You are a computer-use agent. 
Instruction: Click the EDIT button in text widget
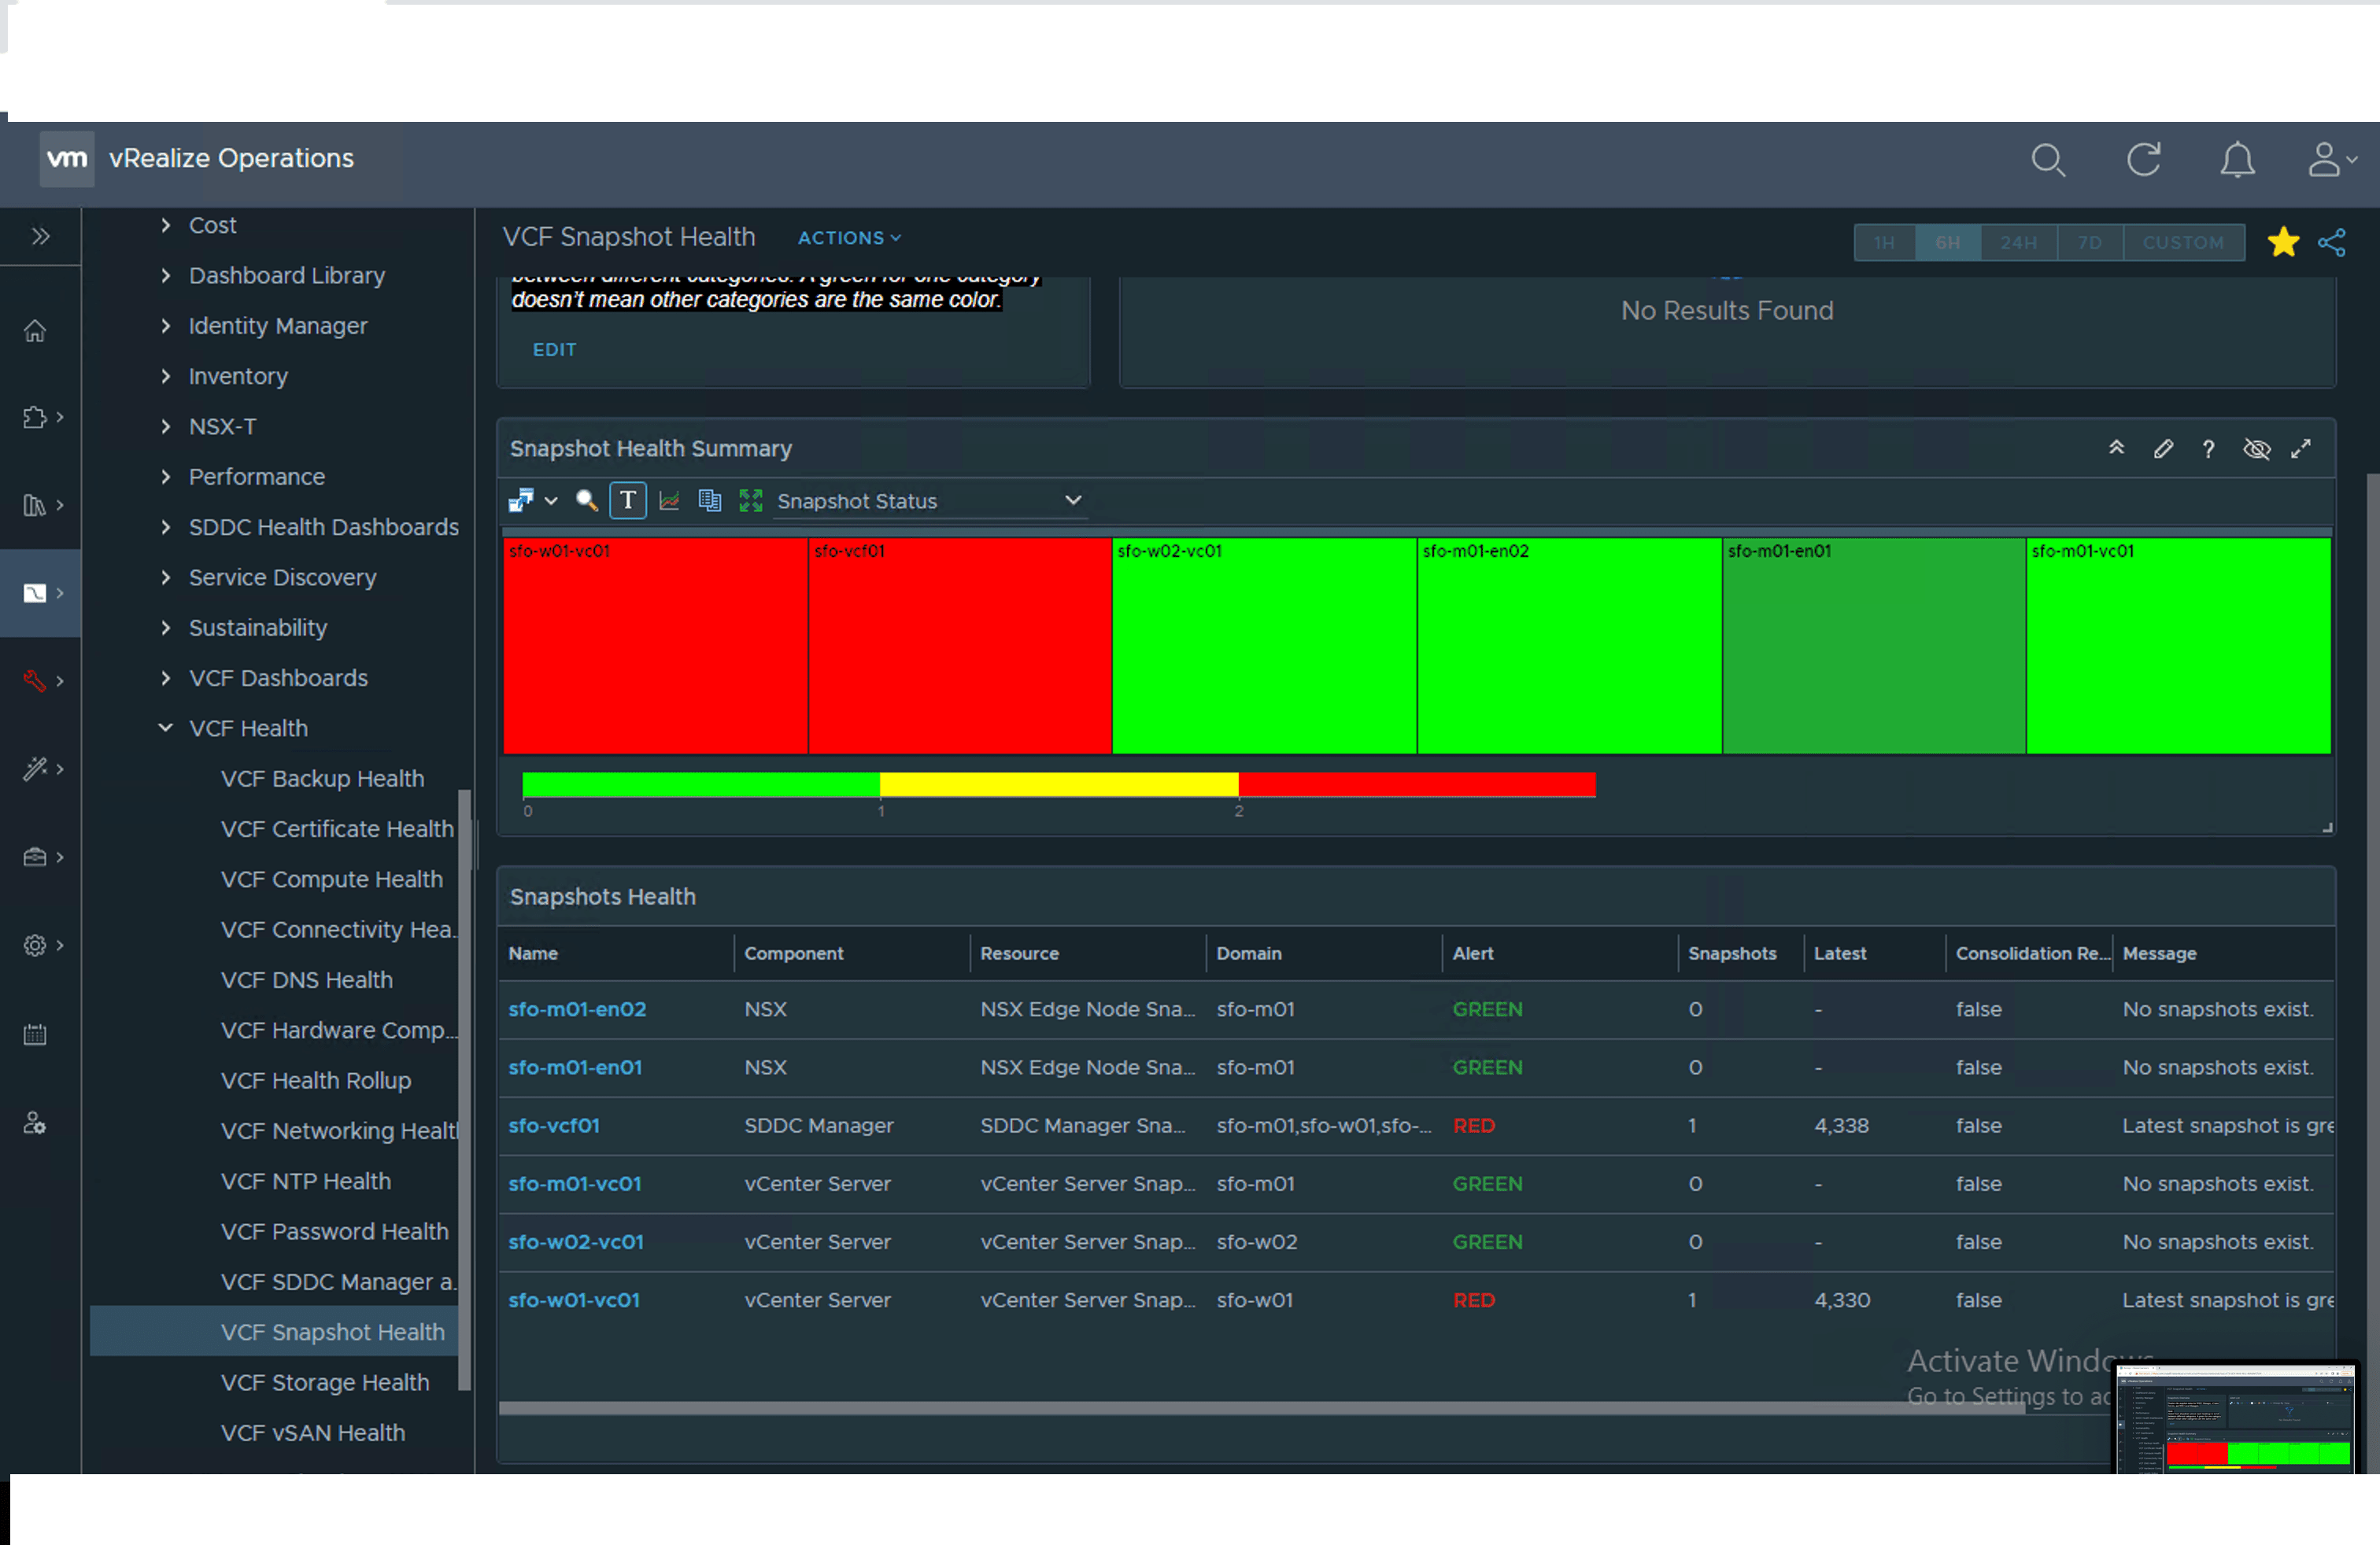coord(554,350)
